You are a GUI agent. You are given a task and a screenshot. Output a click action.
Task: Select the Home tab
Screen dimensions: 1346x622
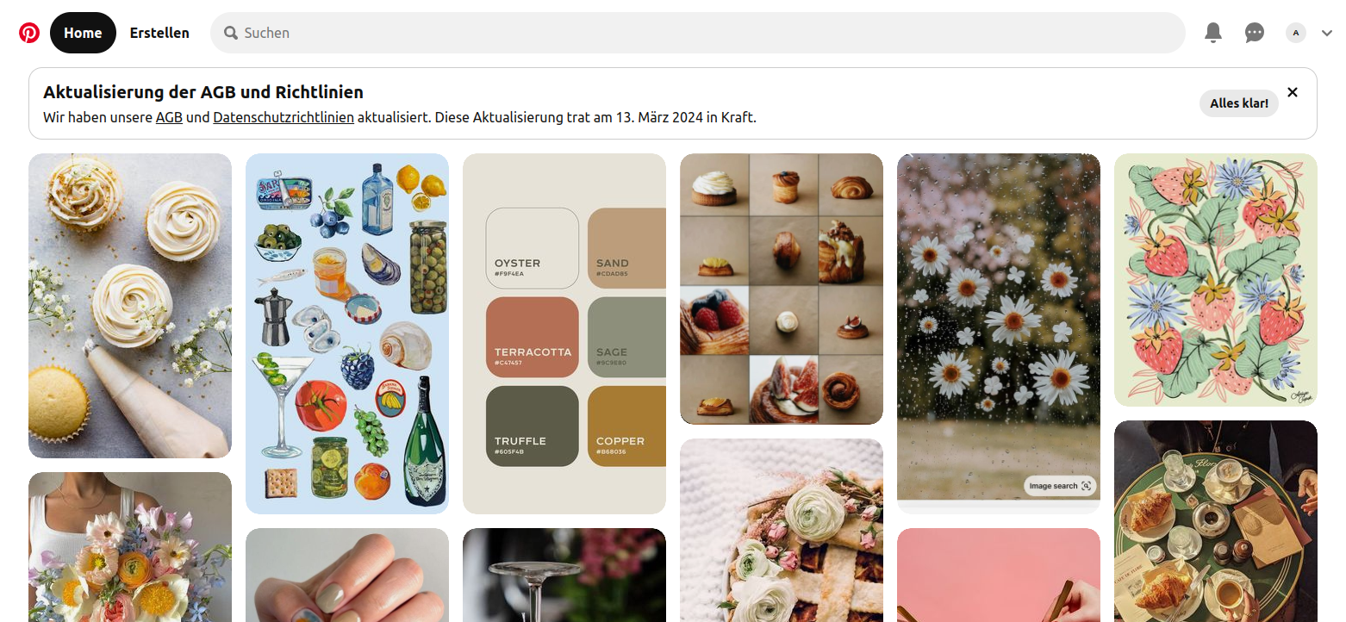(83, 33)
